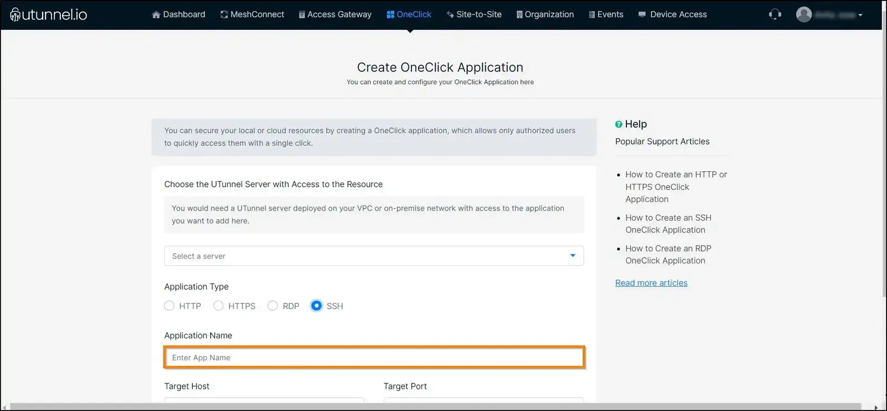
Task: Click the user avatar icon
Action: [804, 14]
